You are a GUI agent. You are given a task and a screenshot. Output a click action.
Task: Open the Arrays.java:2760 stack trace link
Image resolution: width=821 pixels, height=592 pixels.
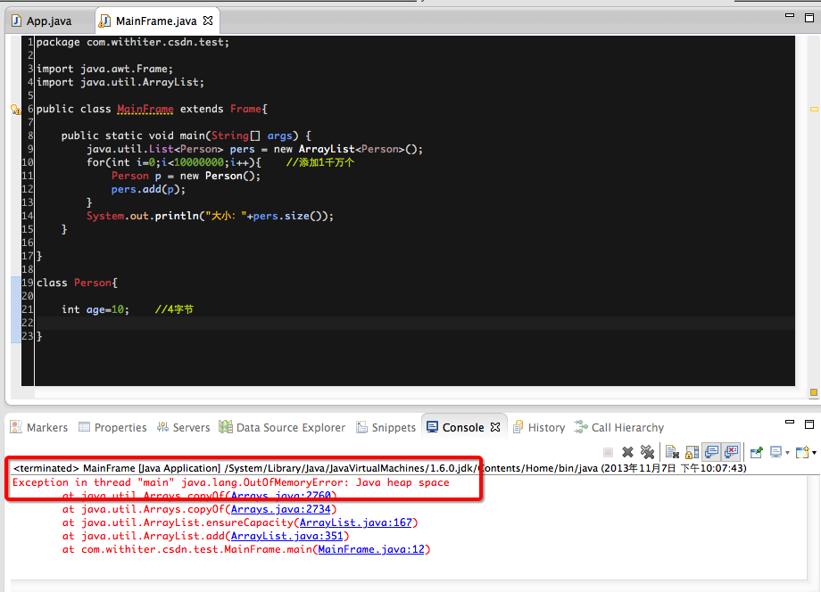(280, 495)
